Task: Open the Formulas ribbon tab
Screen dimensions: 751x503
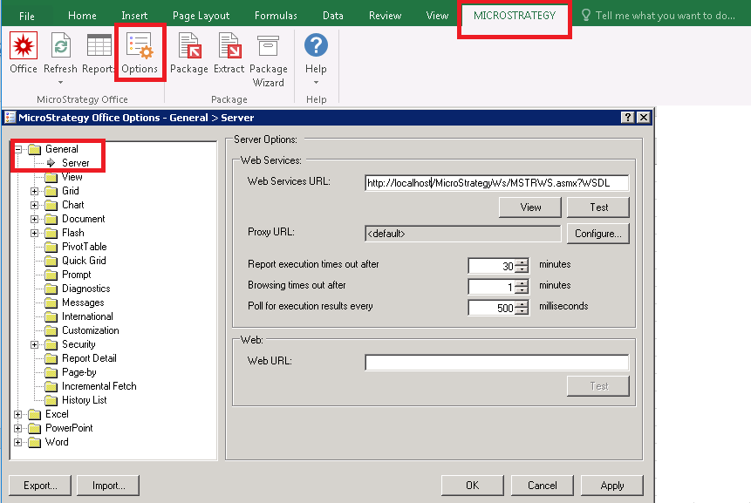Action: [276, 15]
